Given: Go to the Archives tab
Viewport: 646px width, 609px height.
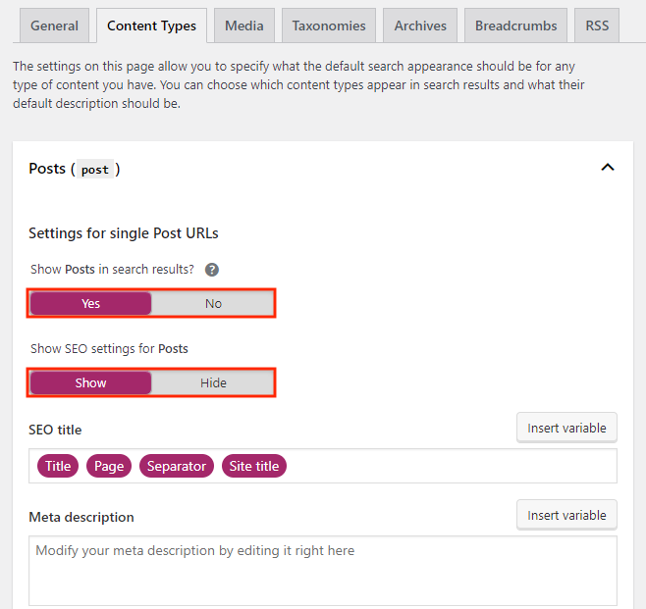Looking at the screenshot, I should (420, 25).
